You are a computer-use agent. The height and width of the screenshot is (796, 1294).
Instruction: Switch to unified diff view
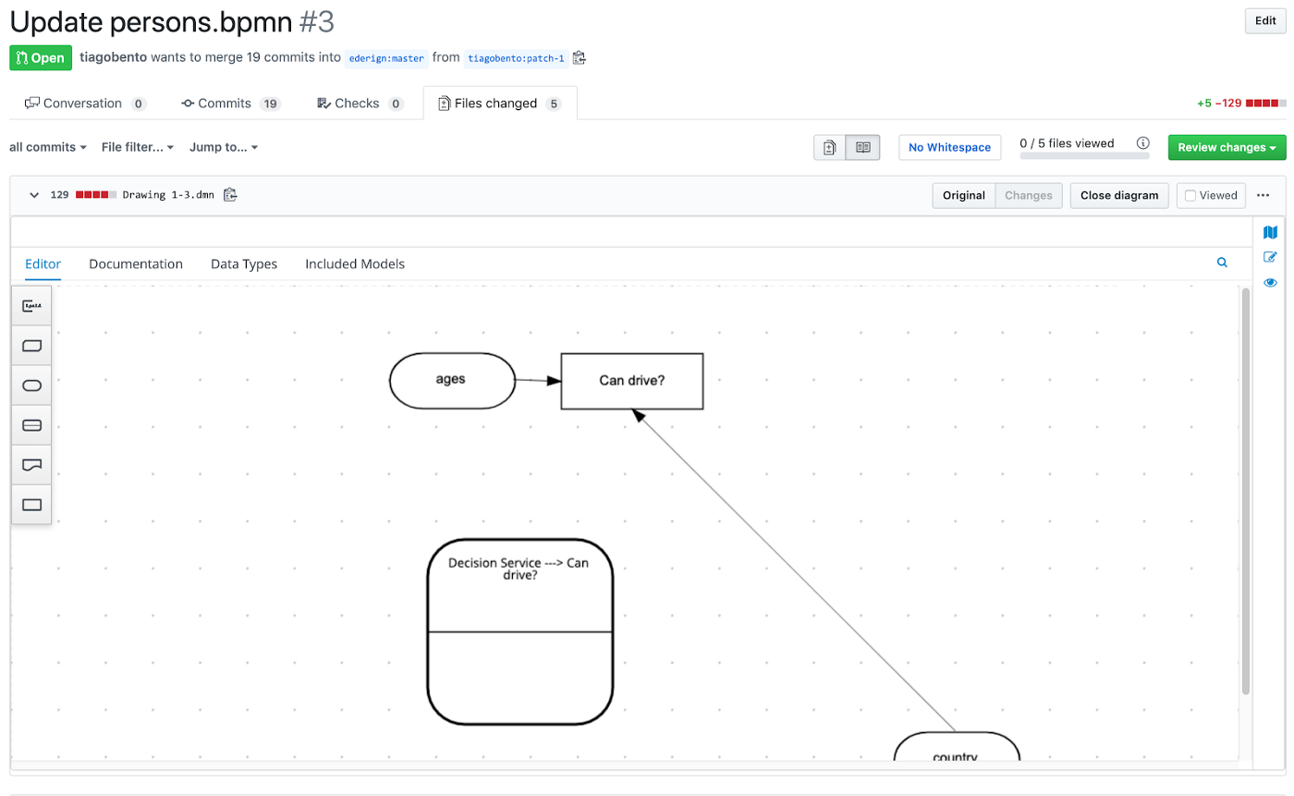[x=830, y=148]
